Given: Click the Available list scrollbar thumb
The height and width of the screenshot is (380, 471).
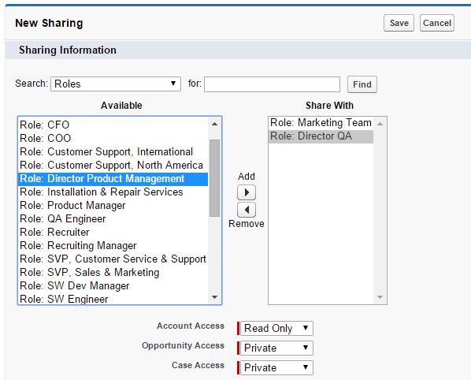Looking at the screenshot, I should [214, 178].
